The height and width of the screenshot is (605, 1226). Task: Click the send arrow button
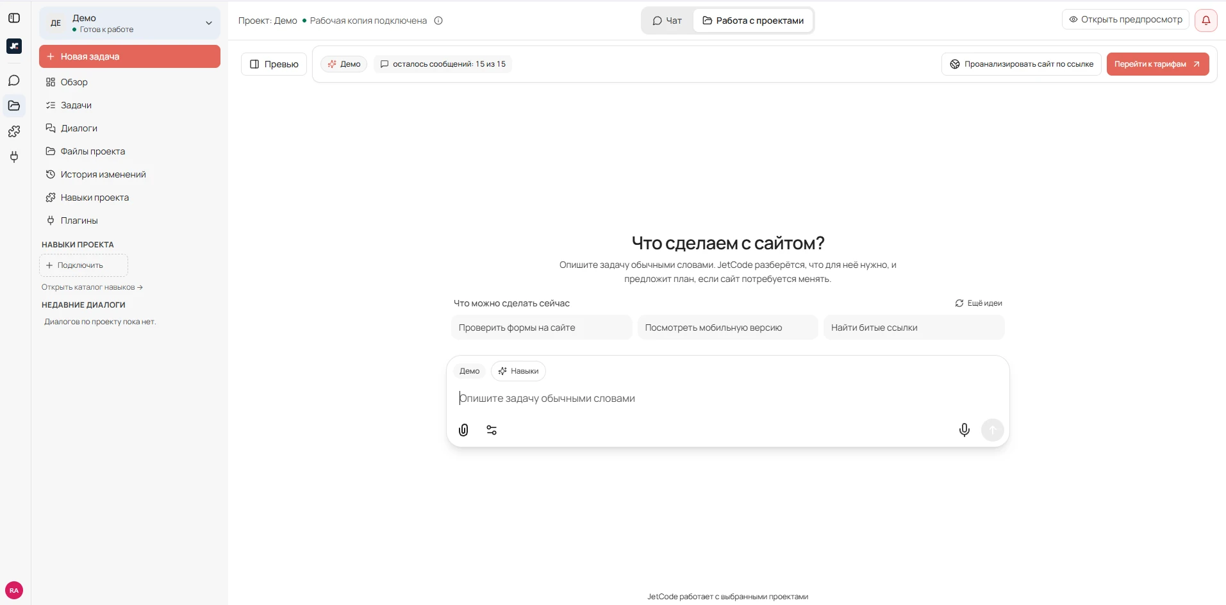pos(992,430)
